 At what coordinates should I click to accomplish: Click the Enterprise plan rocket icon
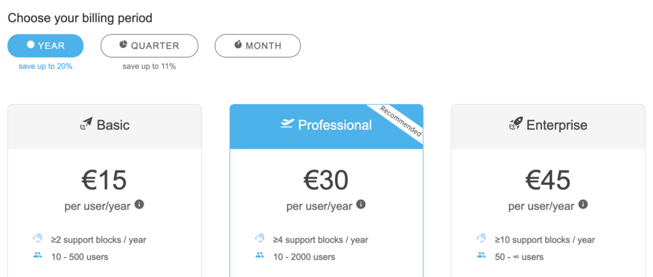pos(516,124)
